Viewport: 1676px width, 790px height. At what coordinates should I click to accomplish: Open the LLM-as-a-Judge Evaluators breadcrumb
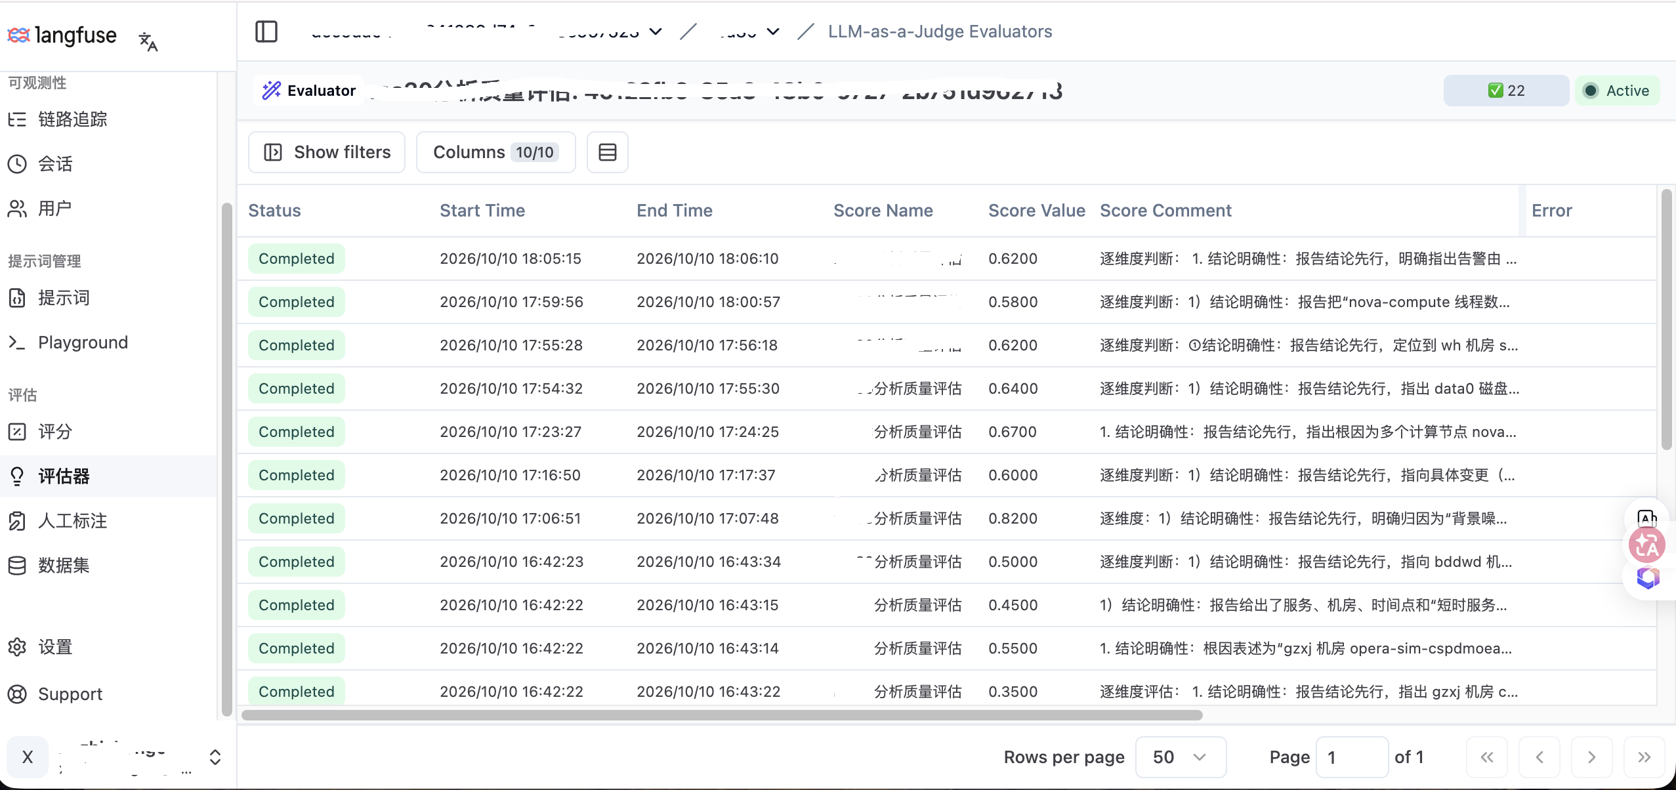(940, 31)
